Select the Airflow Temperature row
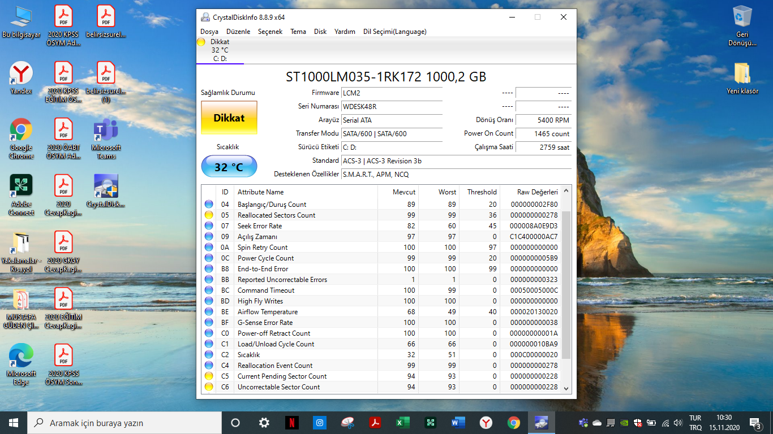The width and height of the screenshot is (773, 434). tap(381, 312)
